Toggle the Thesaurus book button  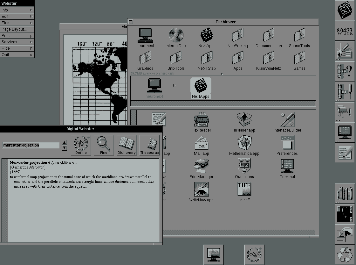point(150,145)
